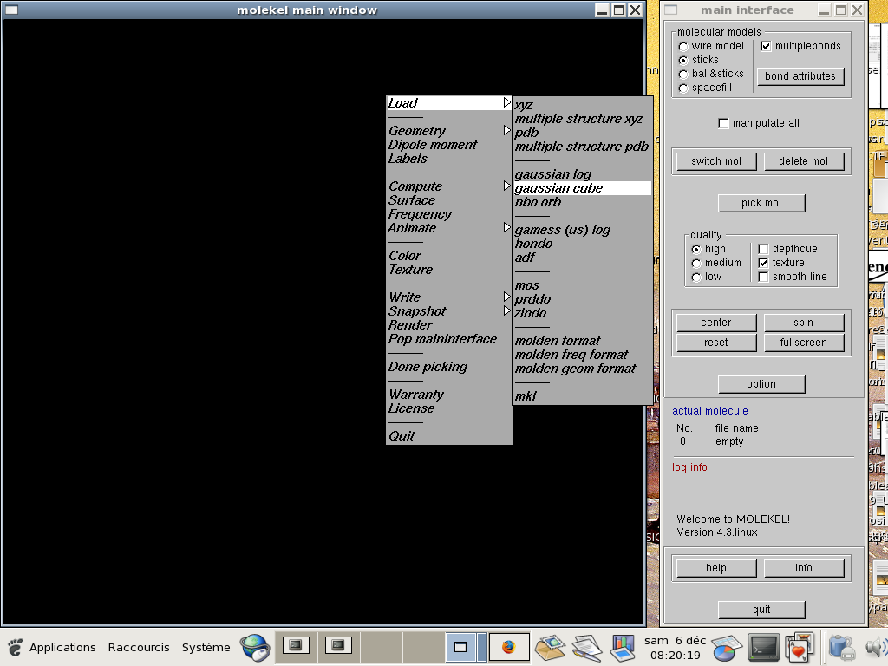Viewport: 888px width, 666px height.
Task: Expand the Compute submenu arrow
Action: click(x=506, y=186)
